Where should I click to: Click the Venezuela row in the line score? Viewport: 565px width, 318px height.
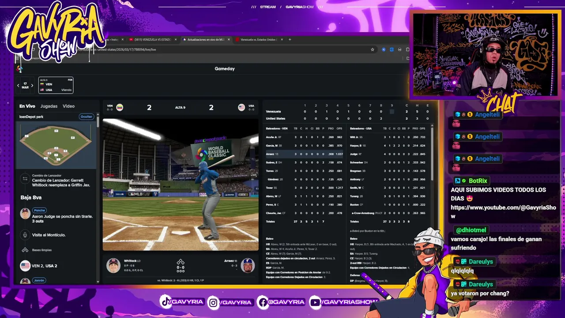[347, 112]
